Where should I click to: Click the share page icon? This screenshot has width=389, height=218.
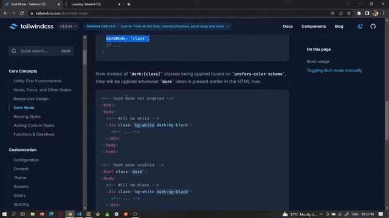coord(340,13)
